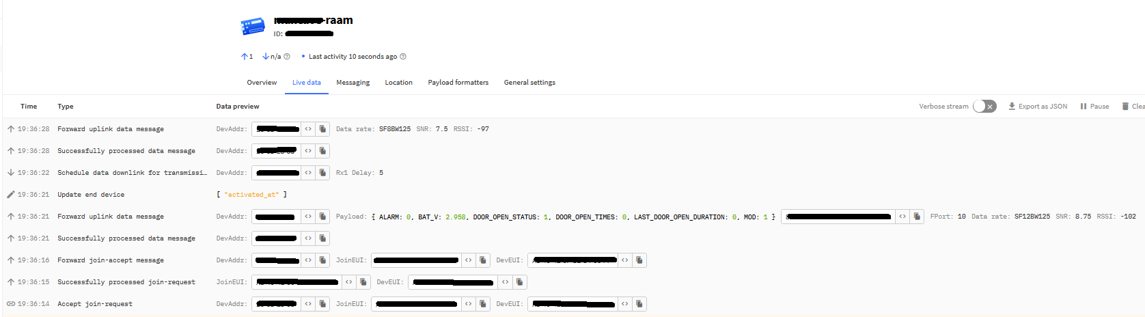Copy DevAddr in Schedule data downlink row
The image size is (1145, 317).
[322, 173]
